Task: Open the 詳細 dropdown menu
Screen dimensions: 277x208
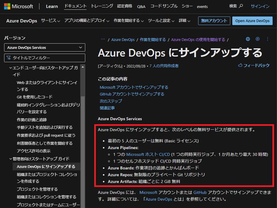Action: point(184,21)
